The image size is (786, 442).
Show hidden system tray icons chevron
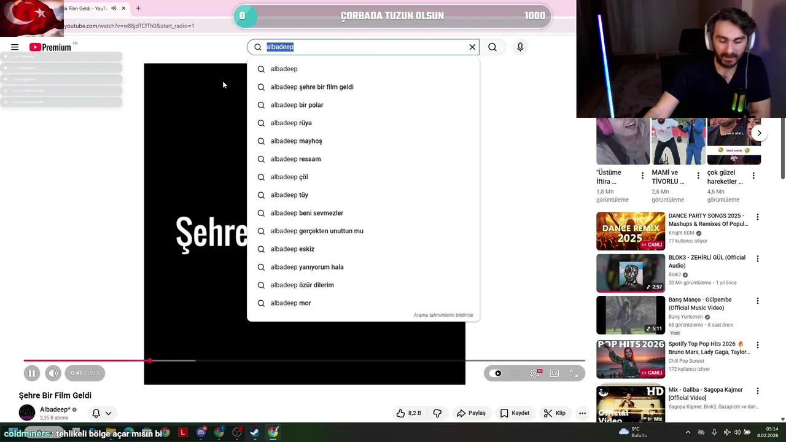coord(688,433)
